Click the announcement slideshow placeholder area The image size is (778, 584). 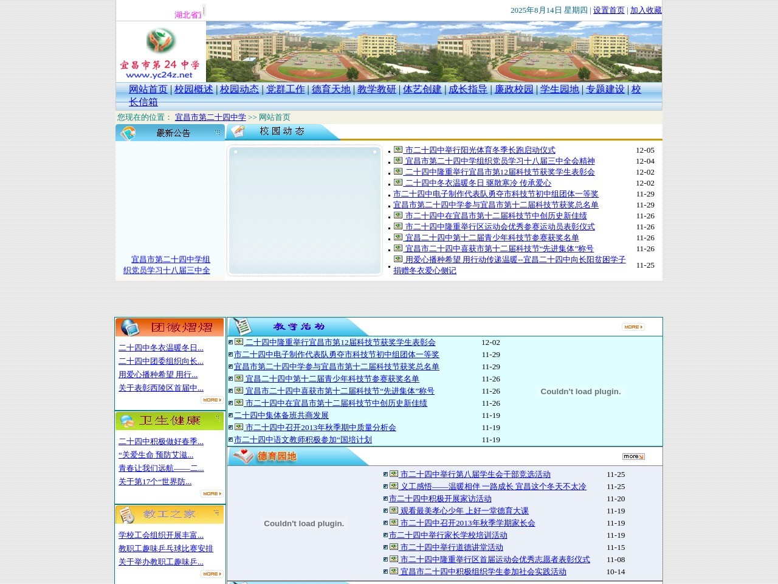305,210
